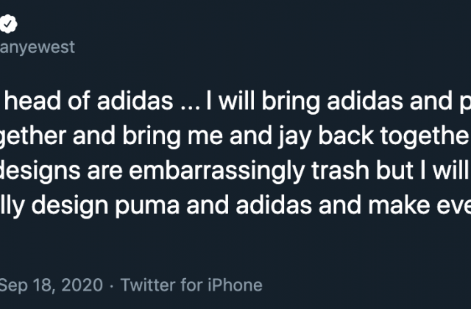Click the white verified checkmark badge
Screen dimensions: 471x309
(x=8, y=24)
